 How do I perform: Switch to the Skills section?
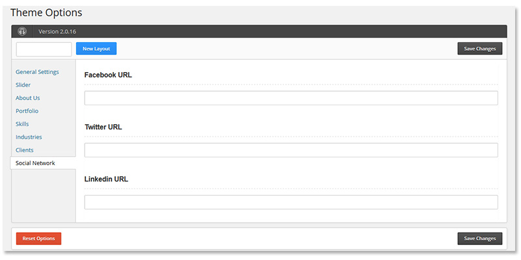pyautogui.click(x=22, y=124)
